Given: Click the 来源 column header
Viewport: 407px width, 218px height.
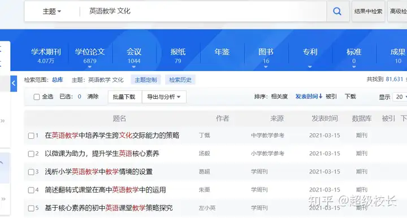Looking at the screenshot, I should point(277,119).
